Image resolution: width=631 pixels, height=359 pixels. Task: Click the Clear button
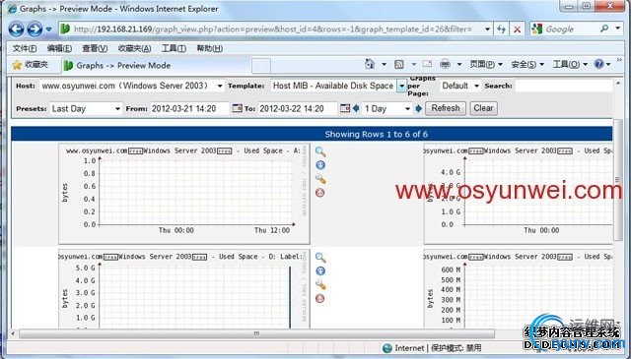(x=483, y=108)
